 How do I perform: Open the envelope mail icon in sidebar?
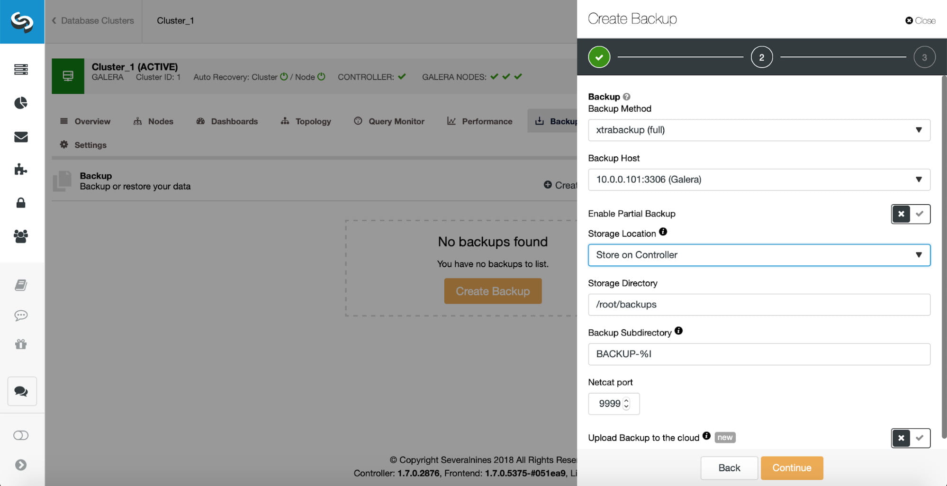(21, 137)
